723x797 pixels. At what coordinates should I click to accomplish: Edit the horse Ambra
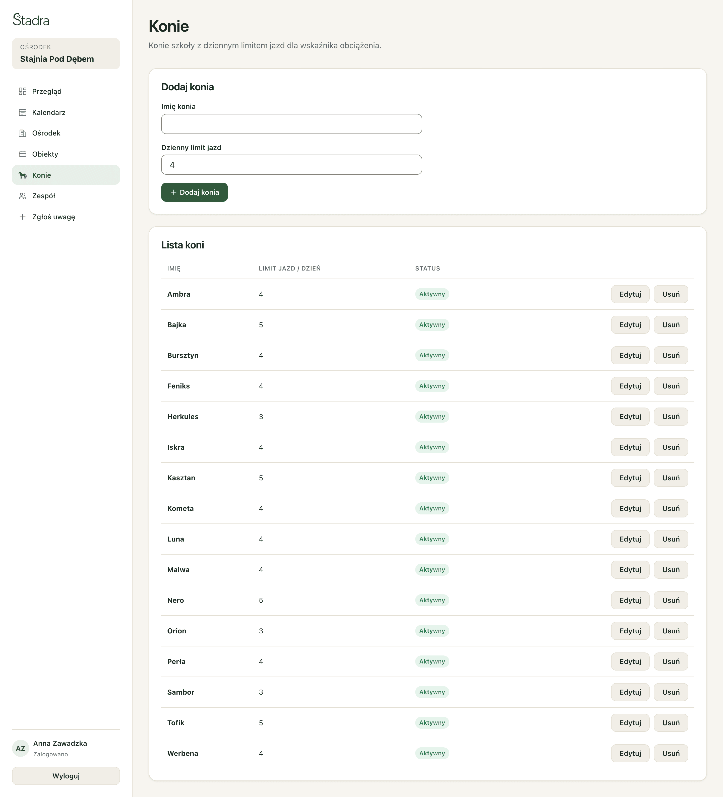(x=630, y=294)
